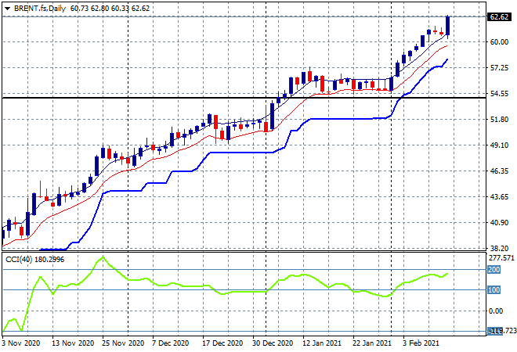
Task: Click the latest tall blue candle at 62.62
Action: pyautogui.click(x=448, y=26)
